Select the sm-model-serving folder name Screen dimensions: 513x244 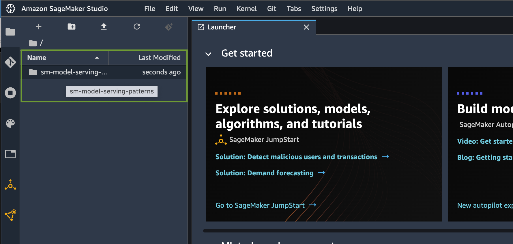(x=74, y=72)
